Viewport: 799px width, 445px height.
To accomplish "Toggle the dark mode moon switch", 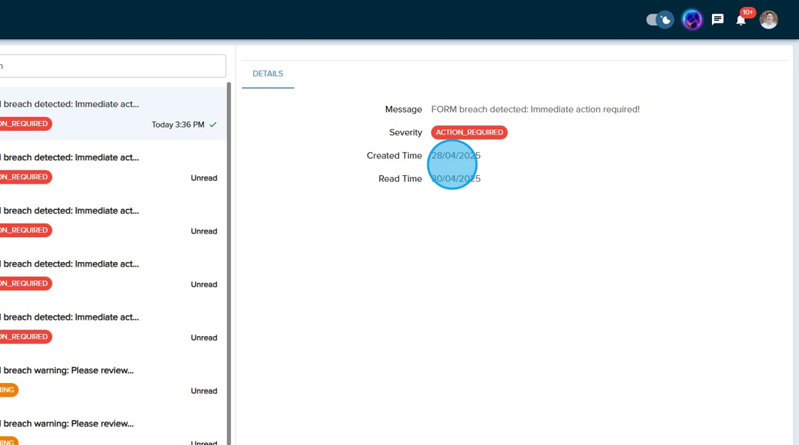I will point(659,20).
